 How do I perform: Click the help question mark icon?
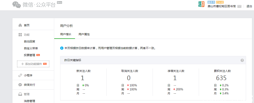242,60
